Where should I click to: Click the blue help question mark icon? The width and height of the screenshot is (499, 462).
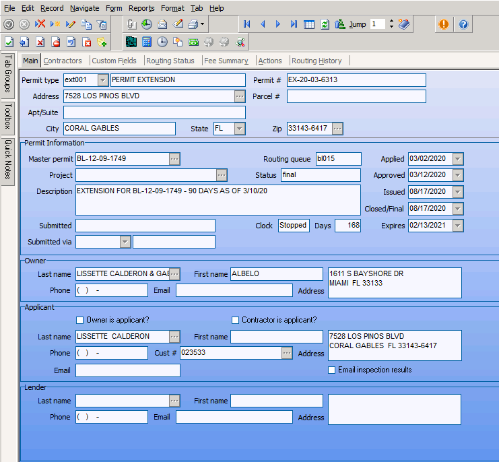(463, 24)
